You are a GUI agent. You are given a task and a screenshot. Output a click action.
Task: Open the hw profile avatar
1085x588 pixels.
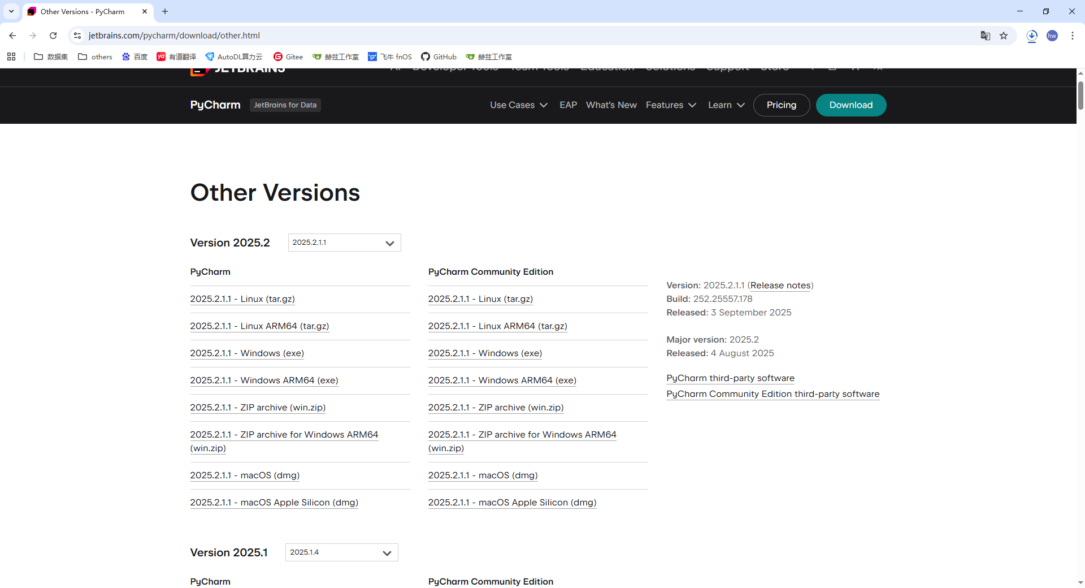click(x=1052, y=36)
